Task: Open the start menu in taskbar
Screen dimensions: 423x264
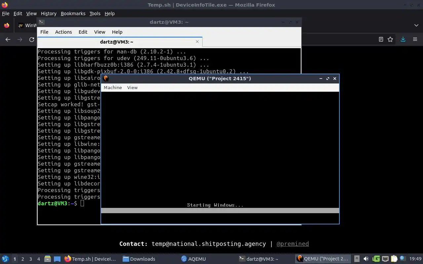Action: click(x=5, y=259)
